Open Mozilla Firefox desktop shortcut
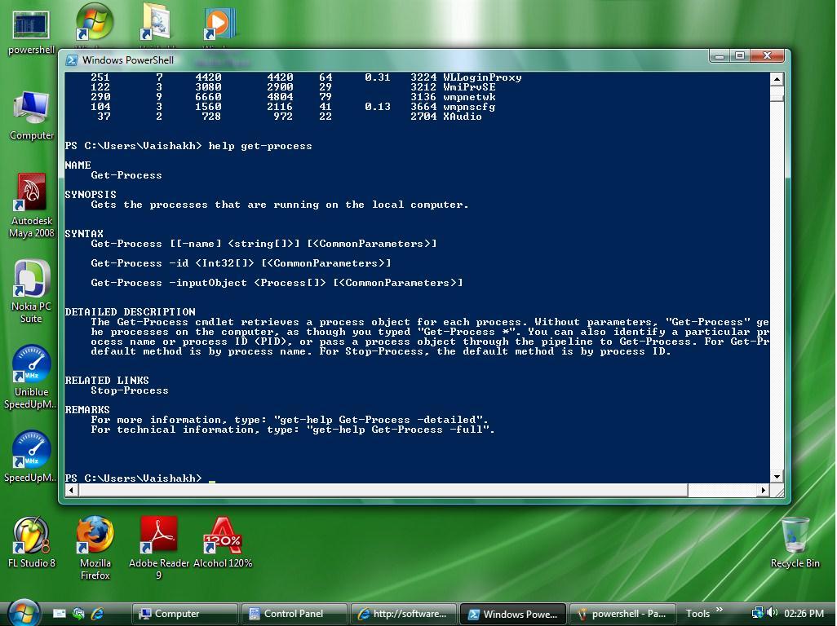 (x=95, y=536)
